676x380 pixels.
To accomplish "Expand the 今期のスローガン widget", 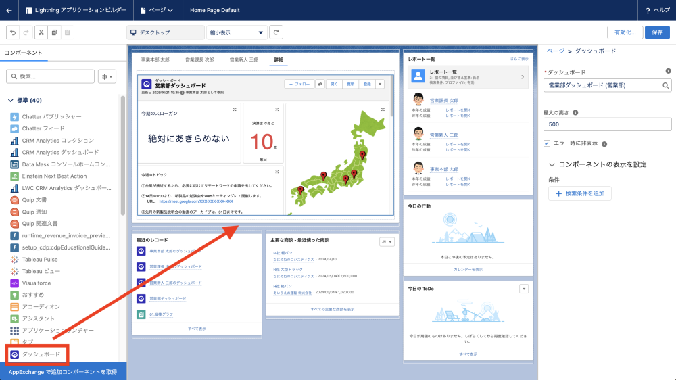I will pos(235,110).
